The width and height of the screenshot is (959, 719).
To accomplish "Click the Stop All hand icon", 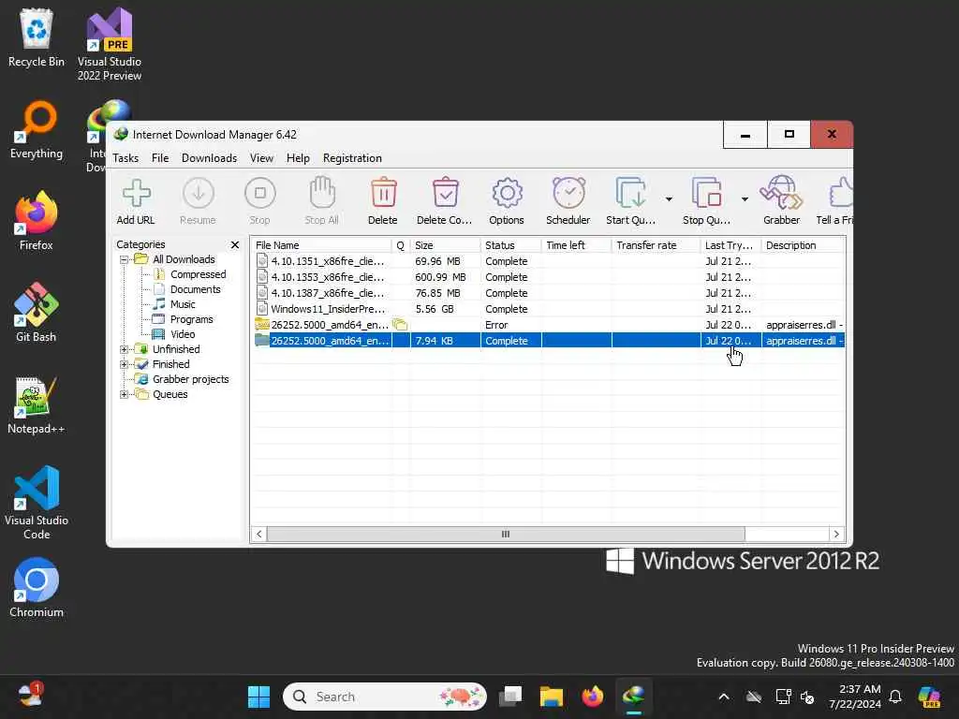I will (x=322, y=193).
